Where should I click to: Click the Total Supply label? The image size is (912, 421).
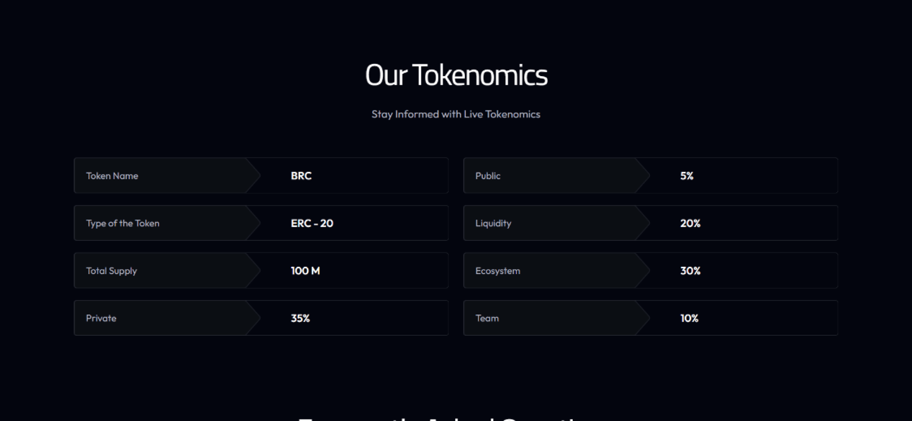click(x=111, y=271)
